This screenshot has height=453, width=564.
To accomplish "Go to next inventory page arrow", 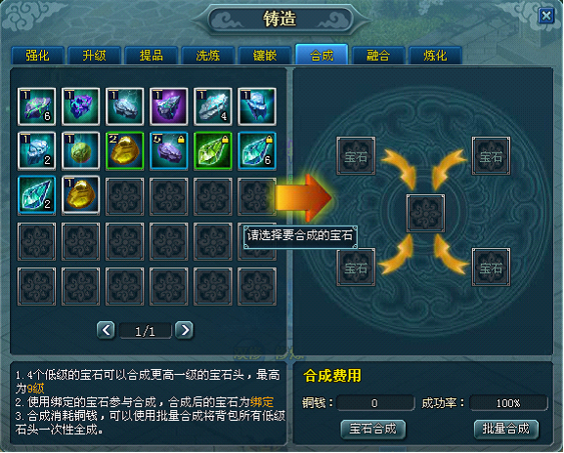I will coord(184,330).
